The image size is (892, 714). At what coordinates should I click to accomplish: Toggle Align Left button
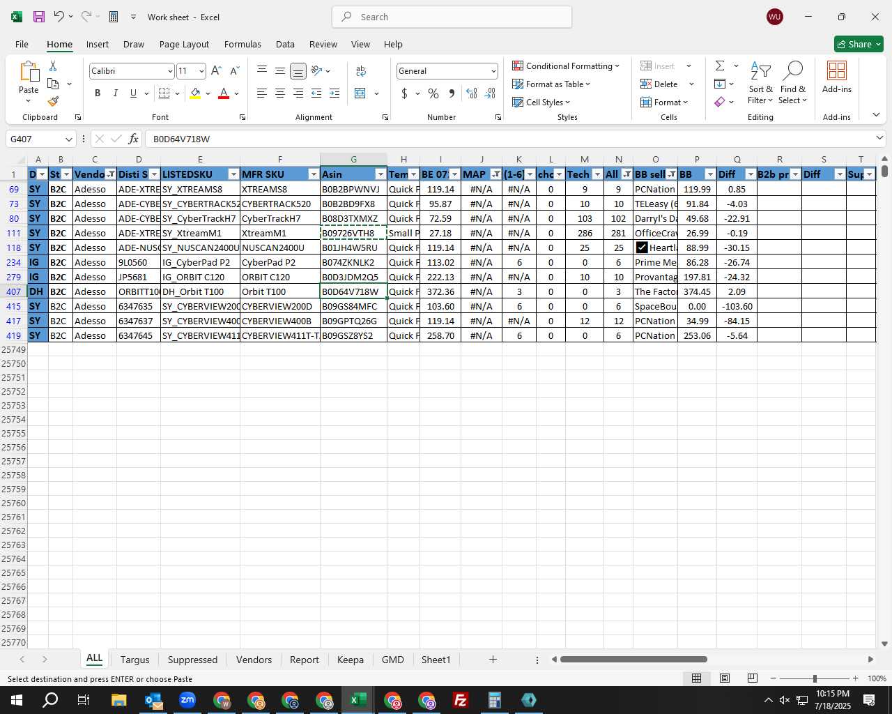tap(261, 93)
